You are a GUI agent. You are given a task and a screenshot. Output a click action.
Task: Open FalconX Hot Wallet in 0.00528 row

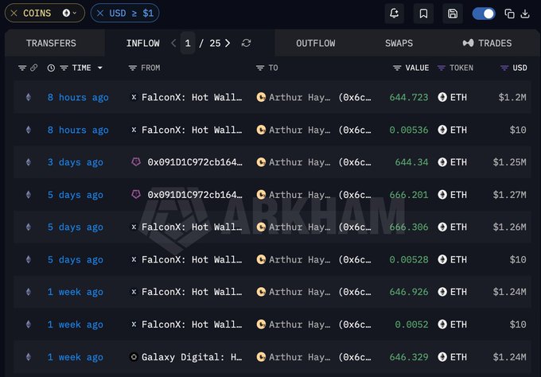pyautogui.click(x=192, y=259)
